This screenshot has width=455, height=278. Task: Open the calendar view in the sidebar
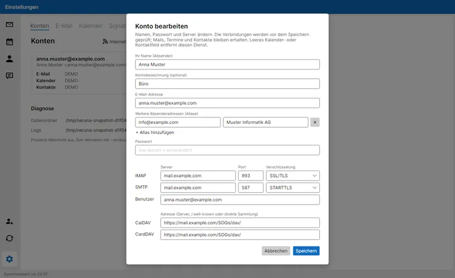point(9,42)
